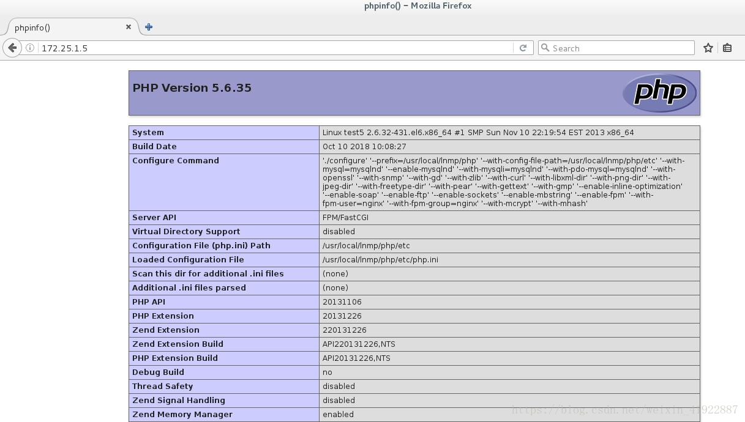Viewport: 745px width, 422px height.
Task: Click the Virtual Directory Support label
Action: [186, 231]
